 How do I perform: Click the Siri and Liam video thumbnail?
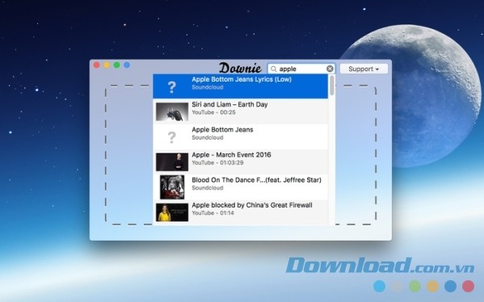click(x=172, y=111)
